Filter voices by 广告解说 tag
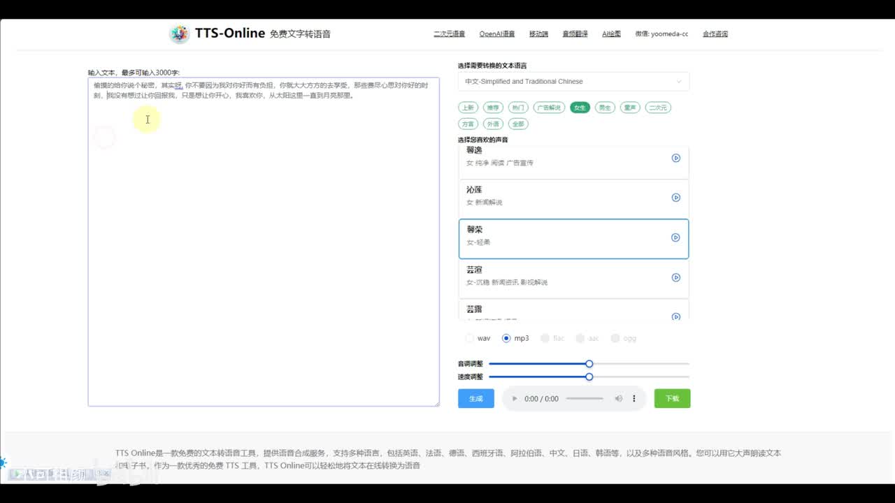Viewport: 895px width, 503px height. (548, 108)
